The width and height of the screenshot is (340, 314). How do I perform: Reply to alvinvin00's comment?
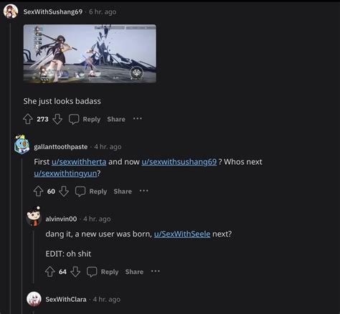point(103,272)
